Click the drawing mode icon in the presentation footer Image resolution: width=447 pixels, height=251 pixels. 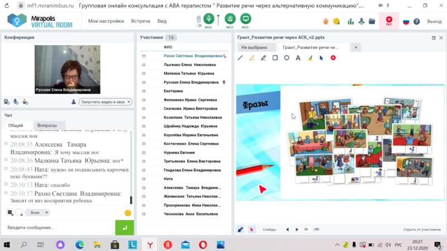(x=240, y=229)
